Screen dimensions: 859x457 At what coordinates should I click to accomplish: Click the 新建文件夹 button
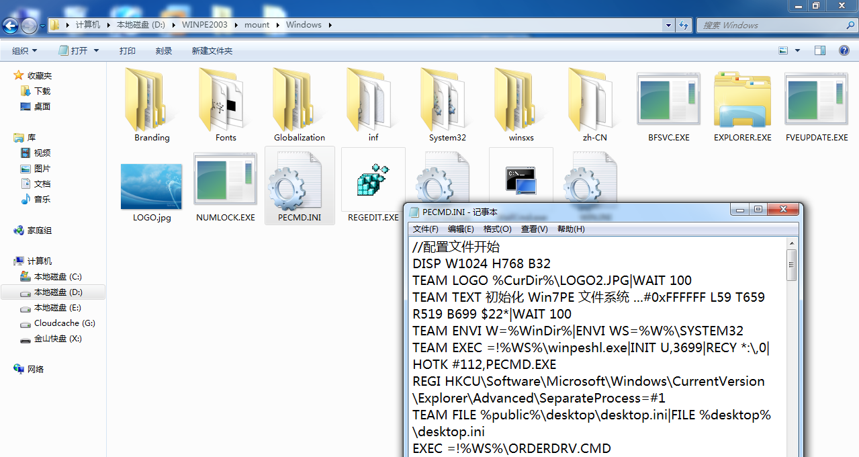pyautogui.click(x=212, y=50)
